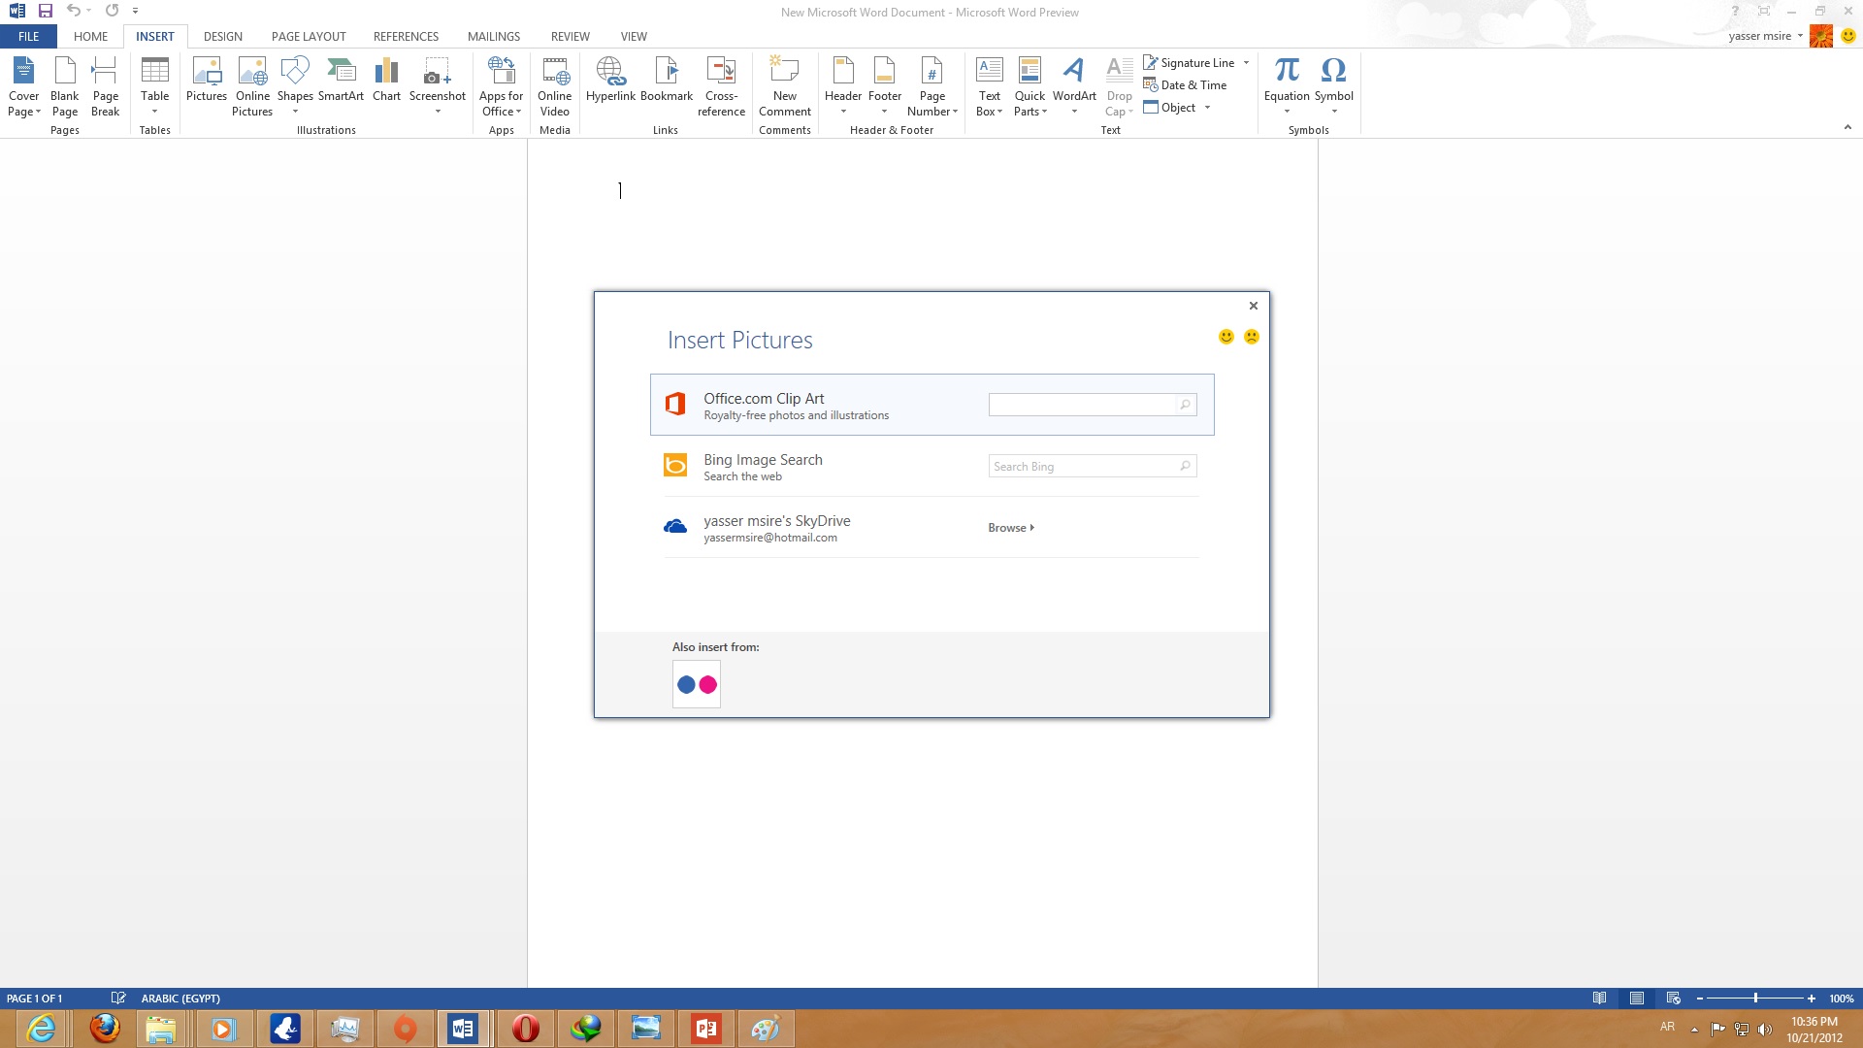Switch to the DESIGN tab

222,36
